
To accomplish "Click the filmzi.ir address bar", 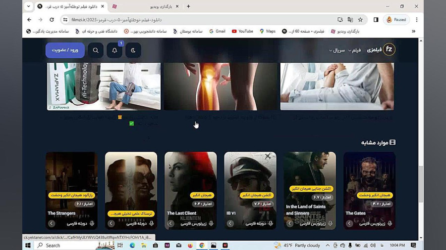I will pos(199,20).
